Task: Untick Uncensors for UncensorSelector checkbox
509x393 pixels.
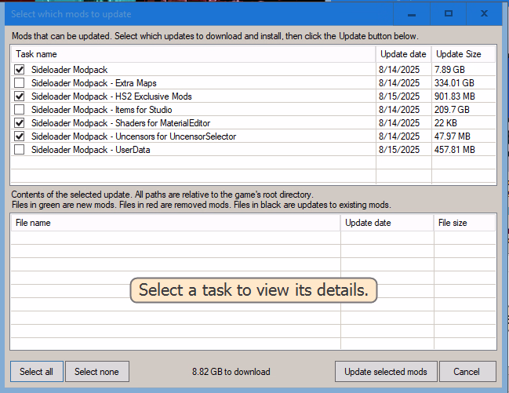Action: click(x=19, y=136)
